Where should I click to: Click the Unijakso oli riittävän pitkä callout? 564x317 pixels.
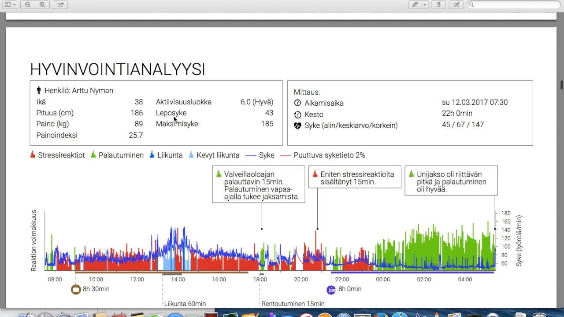click(451, 181)
